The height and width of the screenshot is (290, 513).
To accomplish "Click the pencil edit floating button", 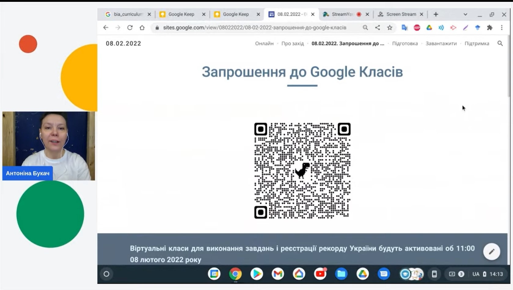I will tap(491, 252).
